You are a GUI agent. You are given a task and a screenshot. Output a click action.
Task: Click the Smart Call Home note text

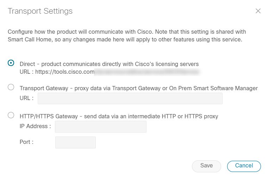pos(125,39)
